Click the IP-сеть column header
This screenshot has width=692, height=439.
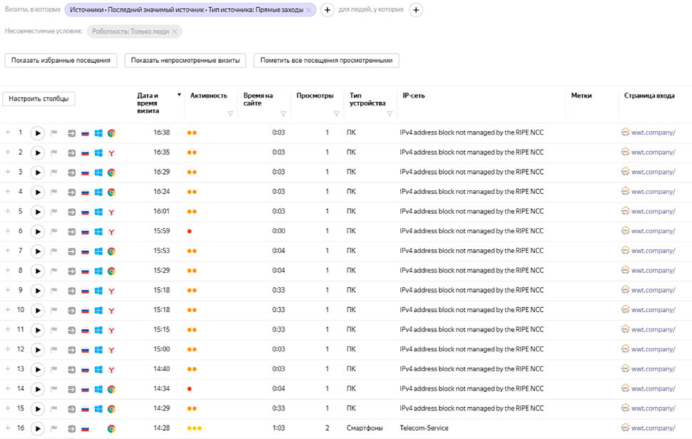click(x=414, y=95)
